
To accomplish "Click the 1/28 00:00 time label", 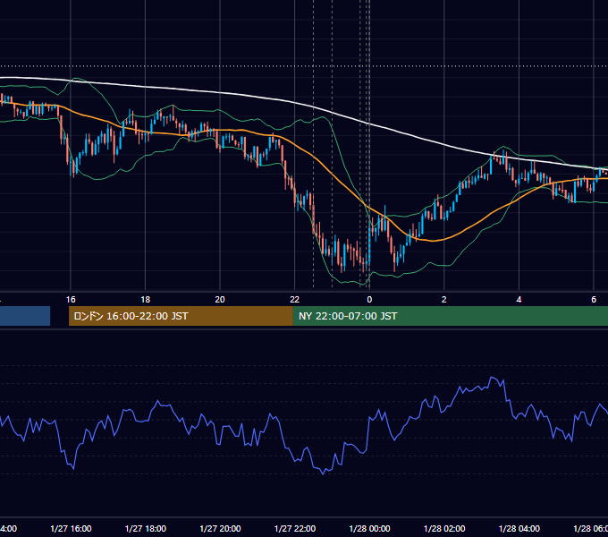I will pos(369,529).
